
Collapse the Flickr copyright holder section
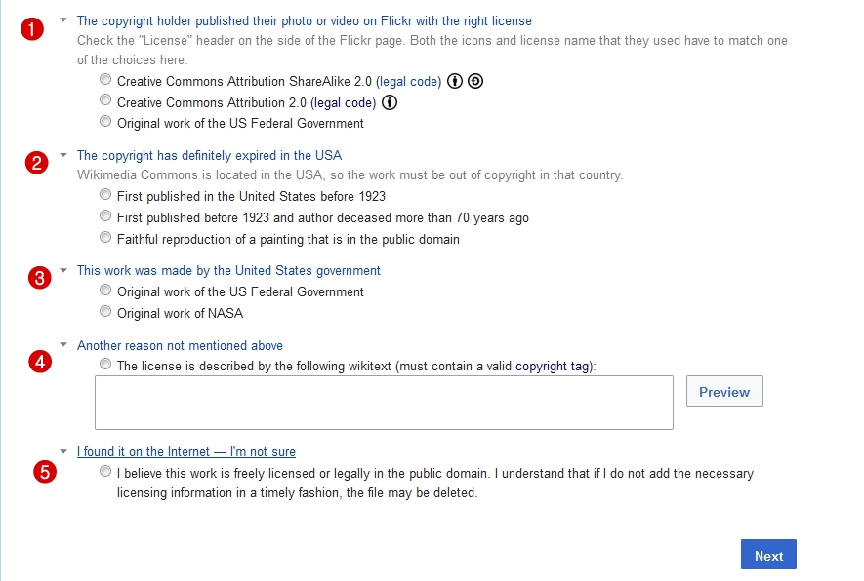63,19
